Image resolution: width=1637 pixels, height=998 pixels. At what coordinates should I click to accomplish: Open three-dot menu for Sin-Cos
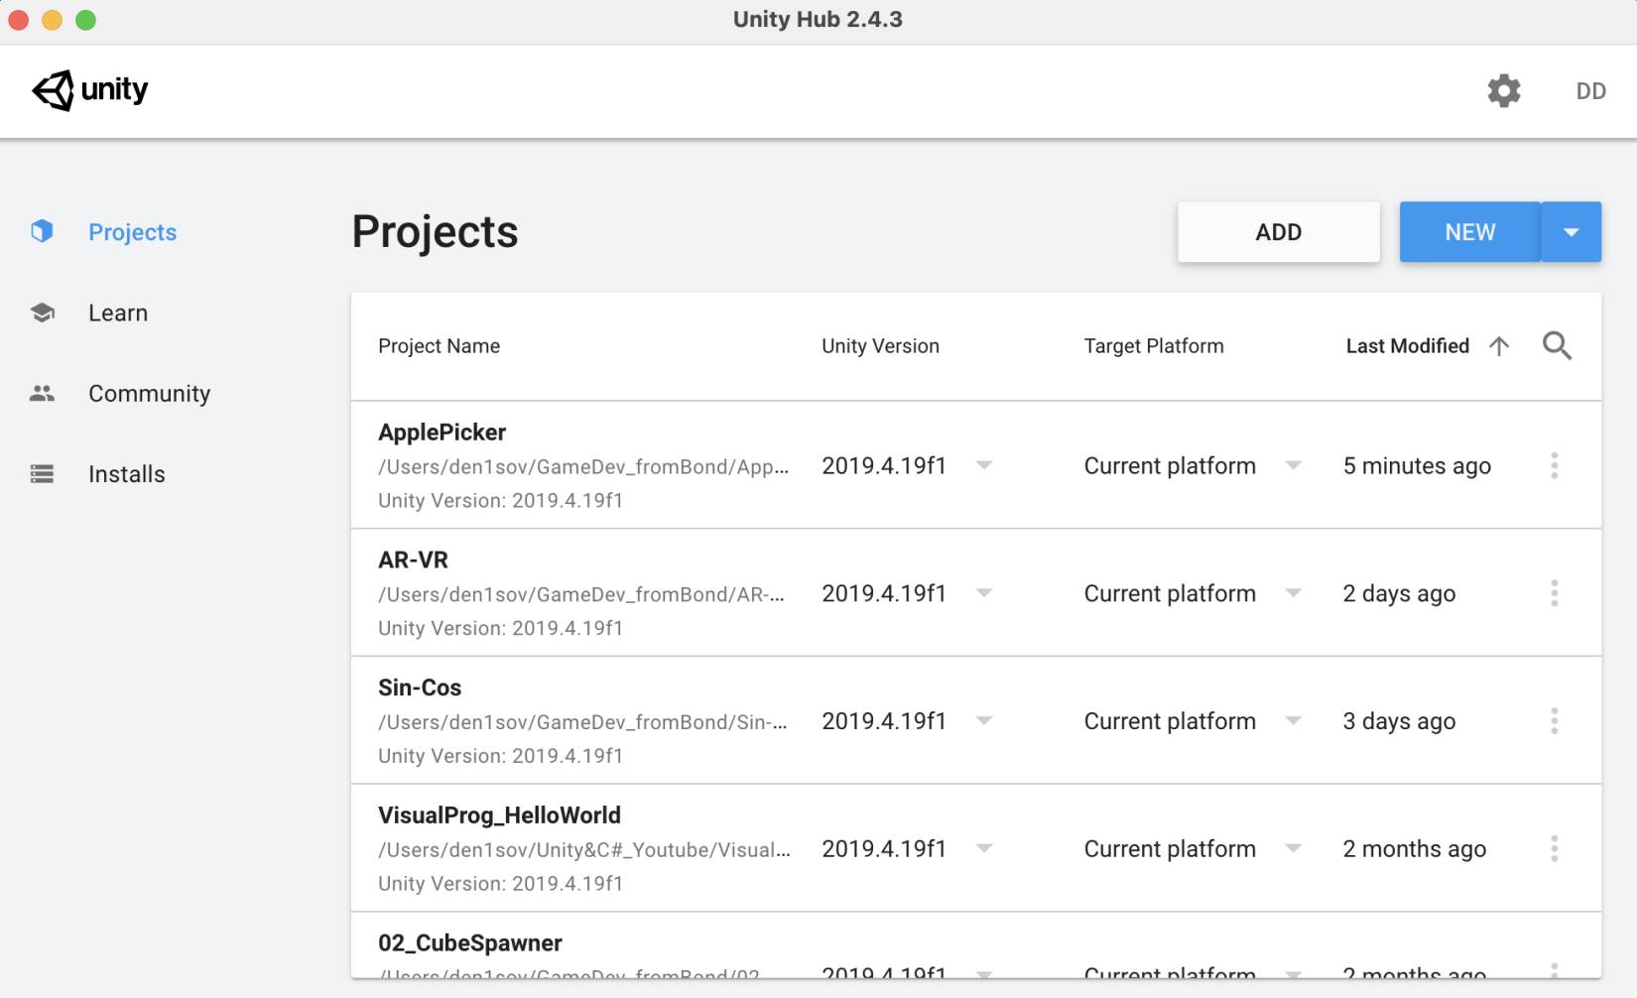(x=1555, y=721)
